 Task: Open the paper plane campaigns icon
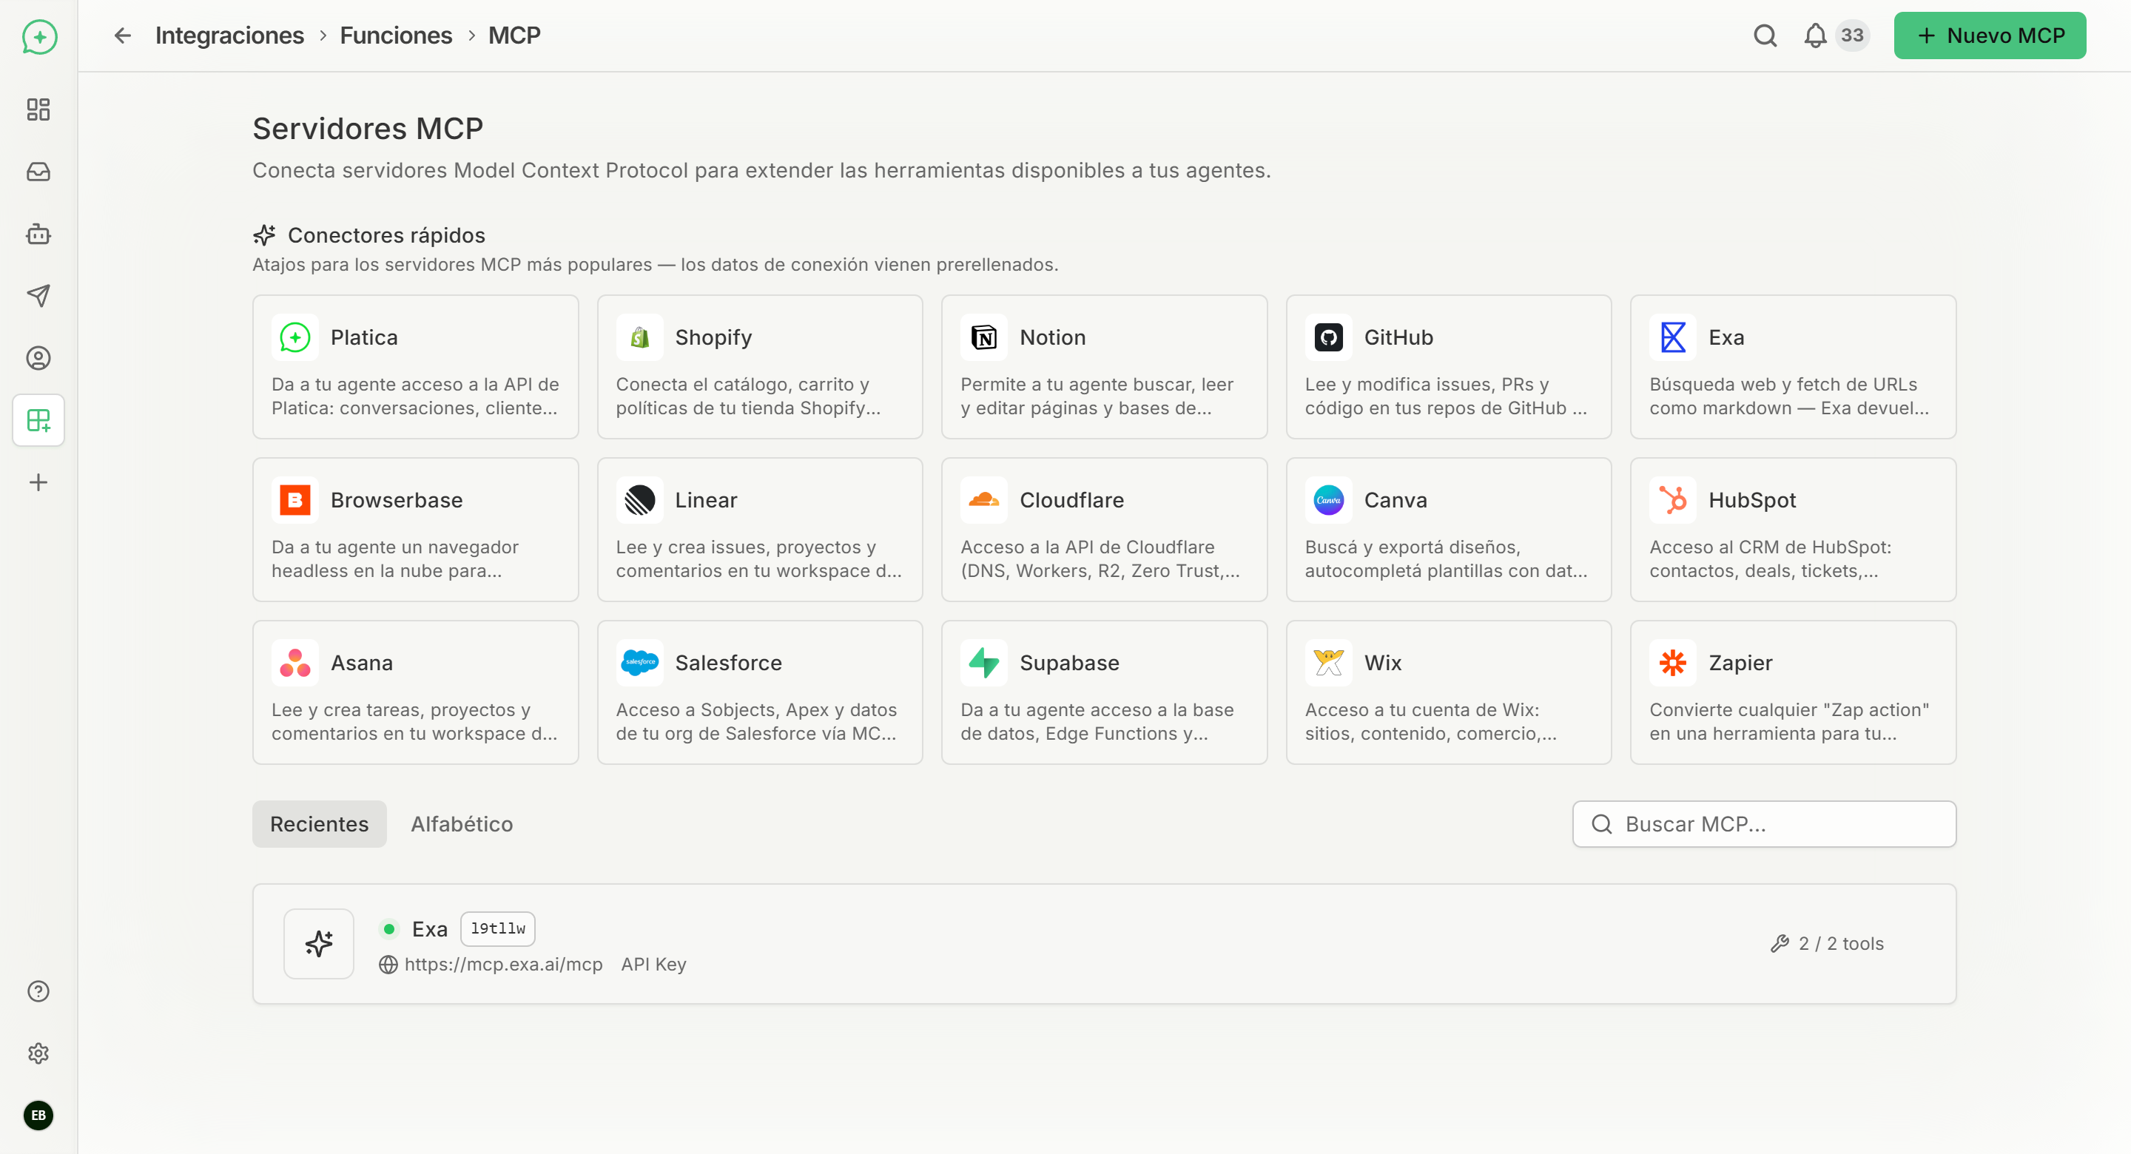38,295
